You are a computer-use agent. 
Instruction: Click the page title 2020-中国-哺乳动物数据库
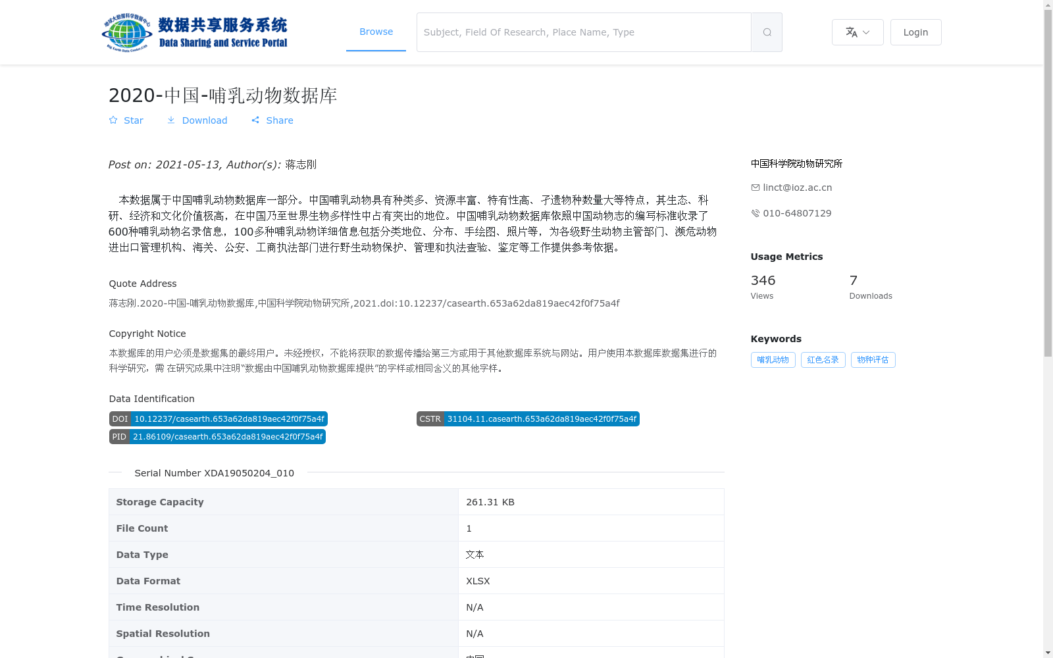tap(222, 95)
